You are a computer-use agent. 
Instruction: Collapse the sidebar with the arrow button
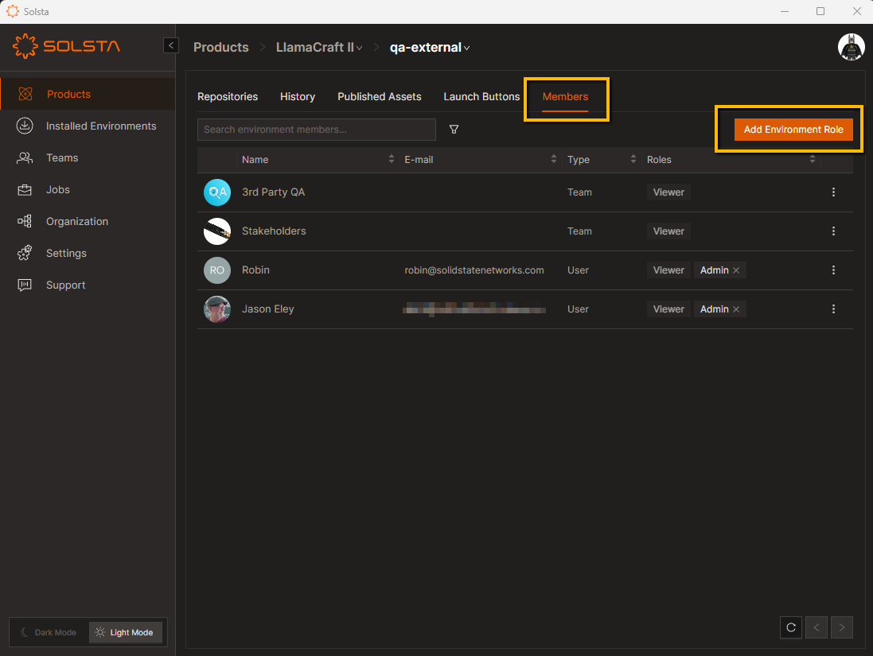click(x=171, y=45)
